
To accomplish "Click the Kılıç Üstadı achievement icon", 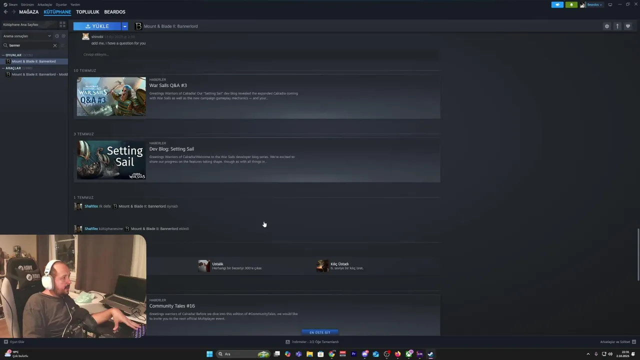I will point(322,265).
